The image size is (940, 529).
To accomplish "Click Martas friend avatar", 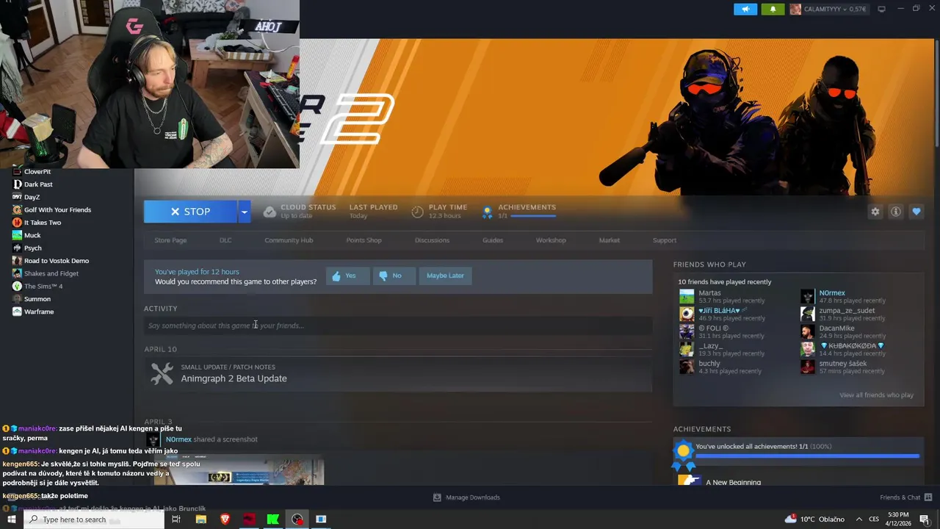I will [687, 297].
